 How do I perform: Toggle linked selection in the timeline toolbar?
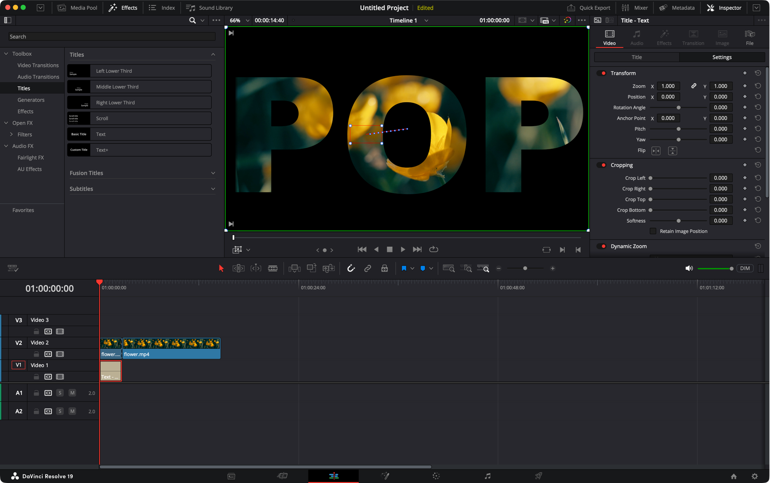click(368, 268)
